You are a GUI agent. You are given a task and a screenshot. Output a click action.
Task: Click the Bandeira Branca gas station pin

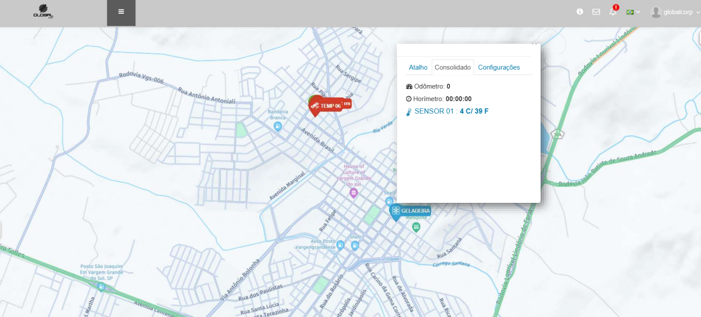(x=277, y=127)
